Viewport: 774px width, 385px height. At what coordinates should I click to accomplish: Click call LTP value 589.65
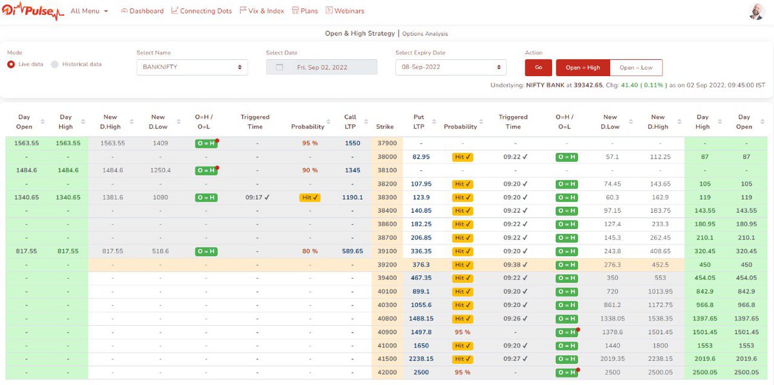(353, 252)
